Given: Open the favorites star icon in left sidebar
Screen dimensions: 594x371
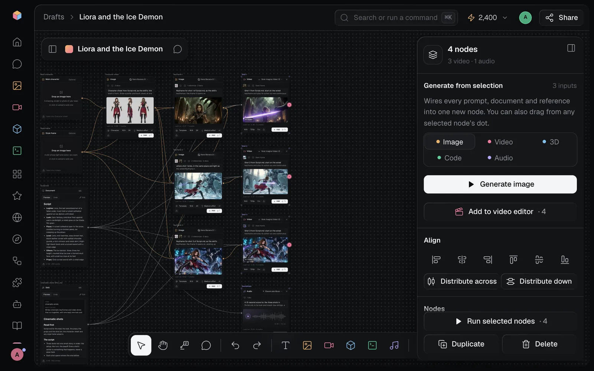Looking at the screenshot, I should pyautogui.click(x=17, y=196).
